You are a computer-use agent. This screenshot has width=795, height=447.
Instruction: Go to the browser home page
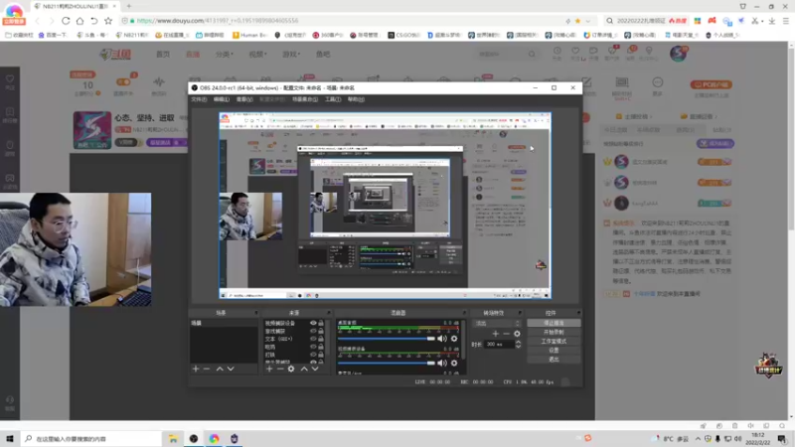[x=80, y=21]
